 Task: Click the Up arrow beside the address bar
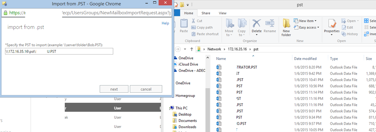coord(192,49)
